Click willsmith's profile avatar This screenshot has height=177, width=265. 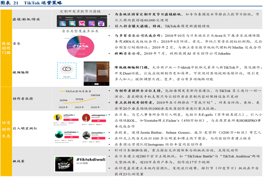(x=57, y=118)
